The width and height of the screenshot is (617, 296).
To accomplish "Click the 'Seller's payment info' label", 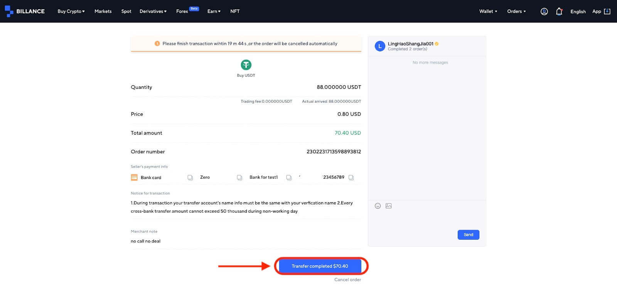I will coord(149,167).
